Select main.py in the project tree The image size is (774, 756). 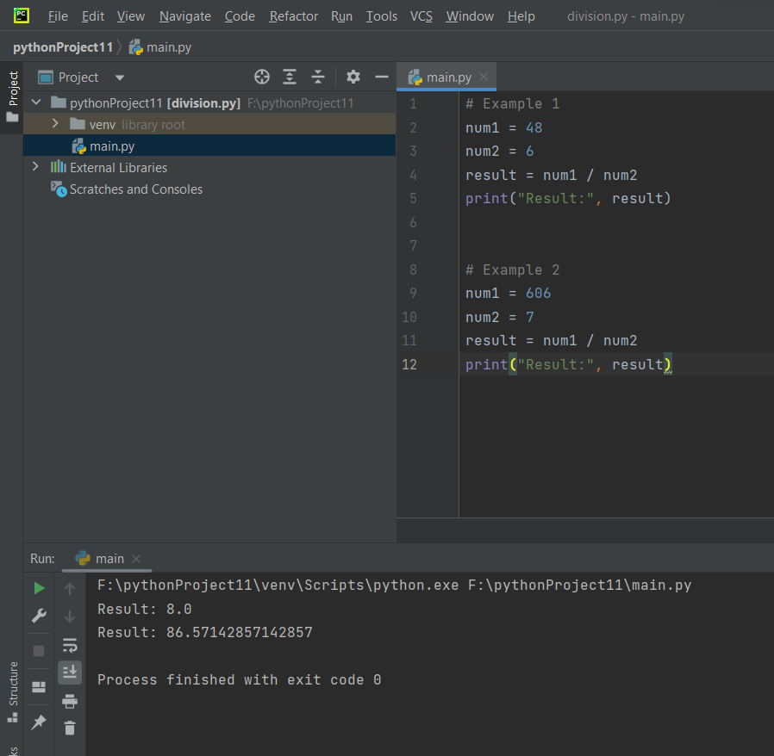112,146
